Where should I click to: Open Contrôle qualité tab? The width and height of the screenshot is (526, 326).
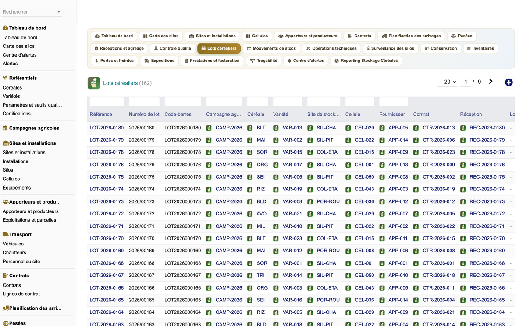pyautogui.click(x=172, y=48)
